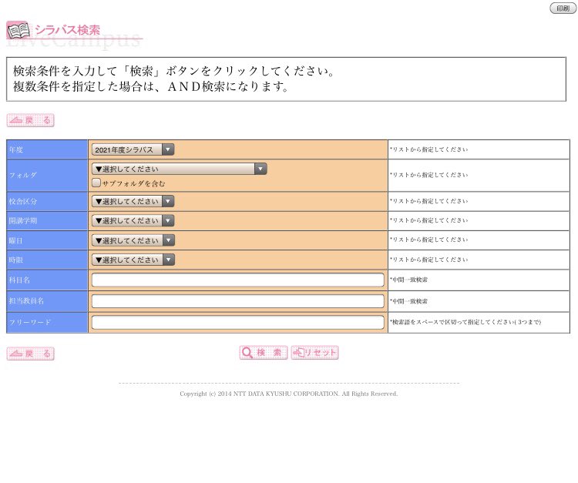Click the 校舎区分 row label
Screen dimensions: 578x483
point(23,201)
